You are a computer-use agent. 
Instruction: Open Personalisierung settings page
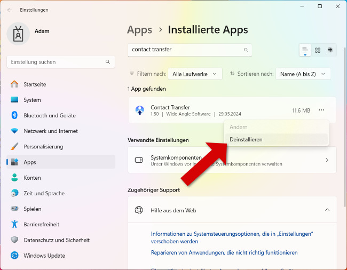(x=61, y=146)
